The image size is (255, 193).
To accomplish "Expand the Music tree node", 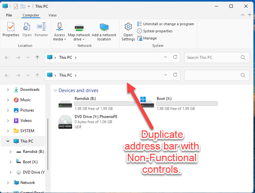I will (x=8, y=100).
